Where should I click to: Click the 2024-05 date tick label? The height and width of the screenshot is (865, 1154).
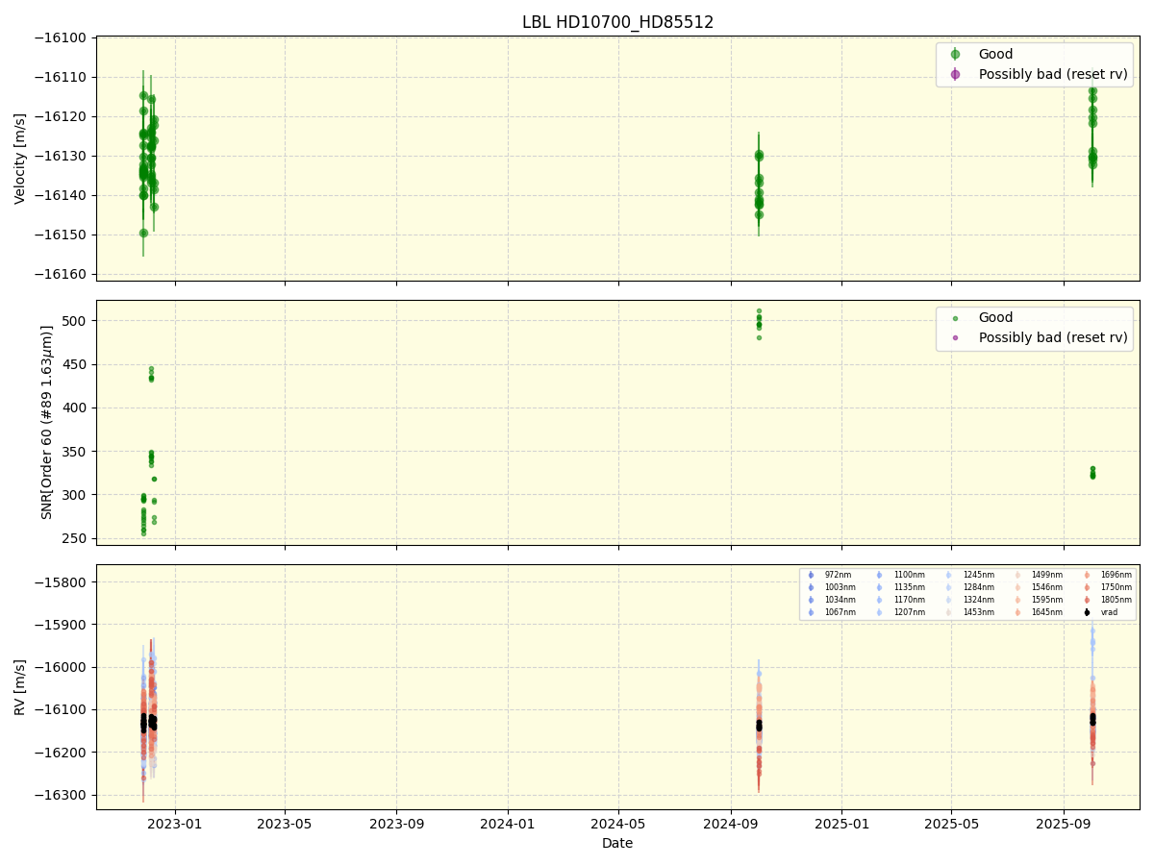tap(618, 824)
